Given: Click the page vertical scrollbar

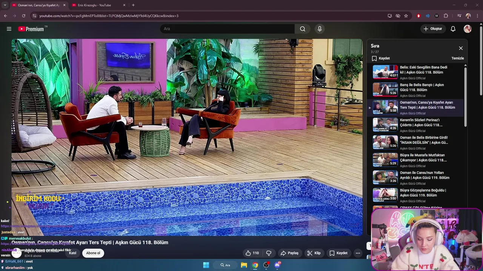Looking at the screenshot, I should click(481, 60).
